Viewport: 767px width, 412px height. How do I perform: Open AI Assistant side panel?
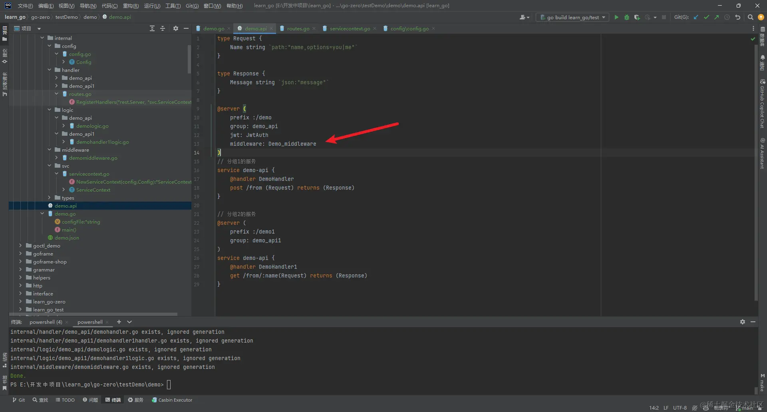763,153
